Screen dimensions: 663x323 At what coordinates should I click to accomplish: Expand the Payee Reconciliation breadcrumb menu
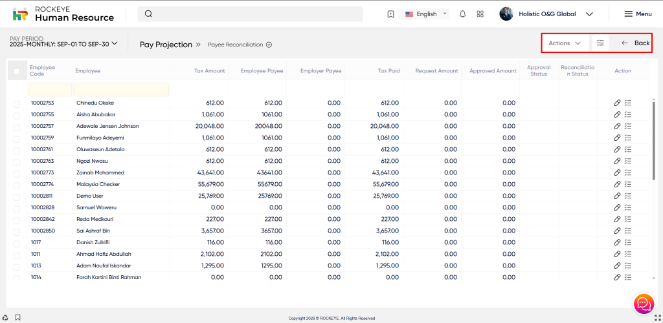pyautogui.click(x=268, y=45)
